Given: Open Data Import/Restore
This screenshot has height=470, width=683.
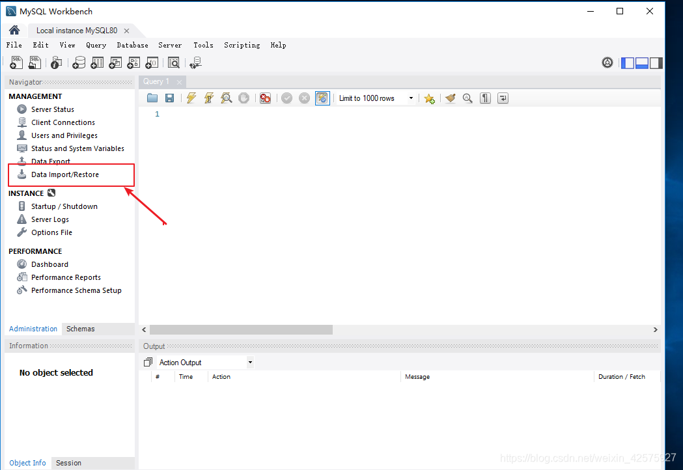Looking at the screenshot, I should (65, 174).
